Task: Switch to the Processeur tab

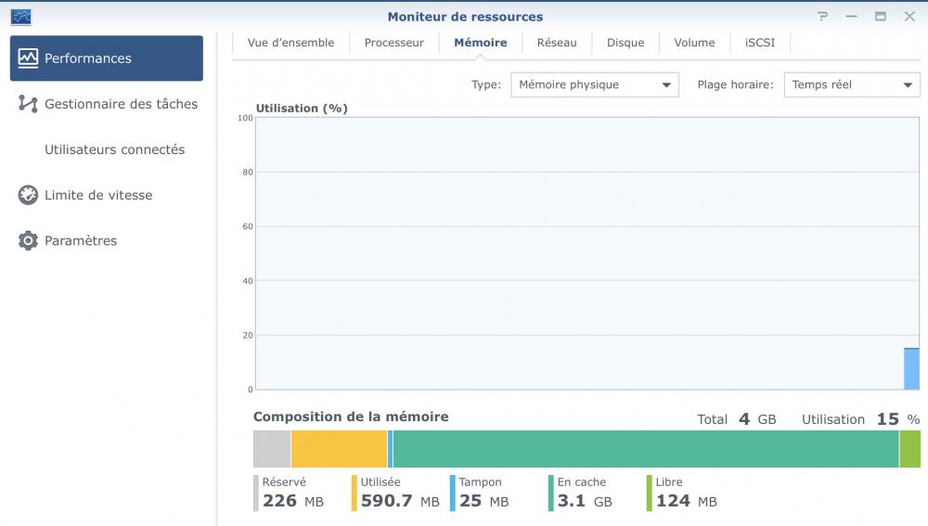Action: 393,43
